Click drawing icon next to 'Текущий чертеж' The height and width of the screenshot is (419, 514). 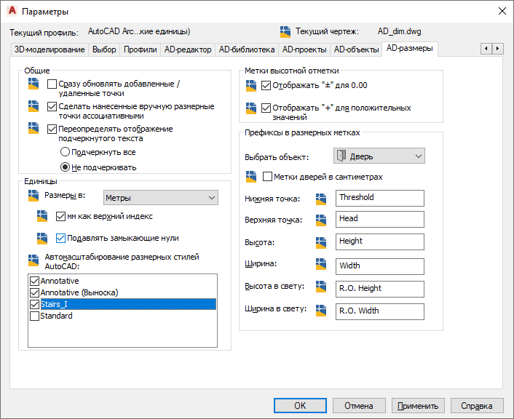click(285, 32)
